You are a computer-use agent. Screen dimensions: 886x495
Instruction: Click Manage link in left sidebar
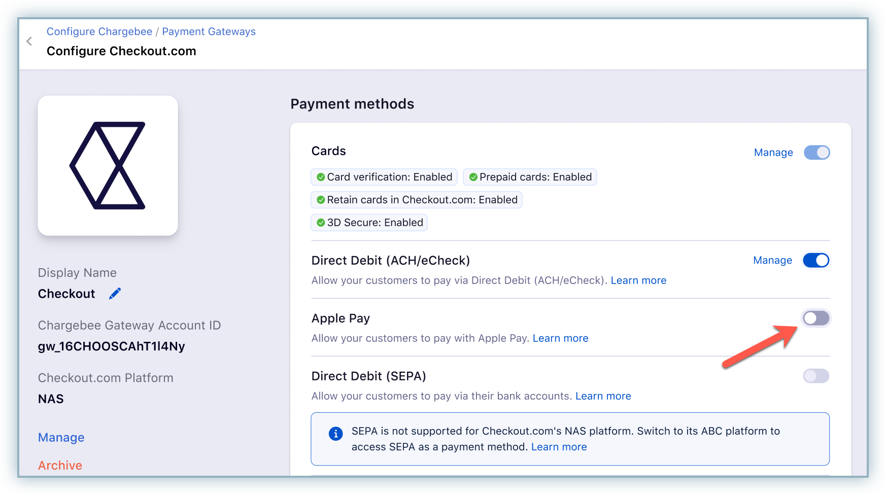[x=61, y=438]
